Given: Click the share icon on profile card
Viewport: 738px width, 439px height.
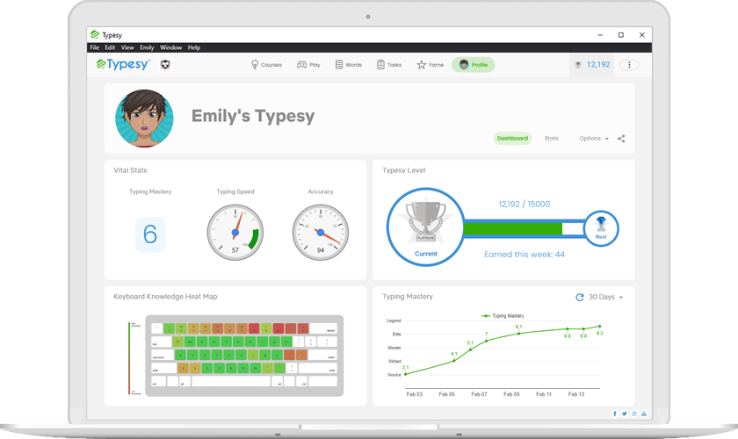Looking at the screenshot, I should tap(621, 139).
